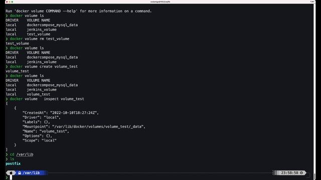
Task: Select the "Mountpoint" path line
Action: 84,126
